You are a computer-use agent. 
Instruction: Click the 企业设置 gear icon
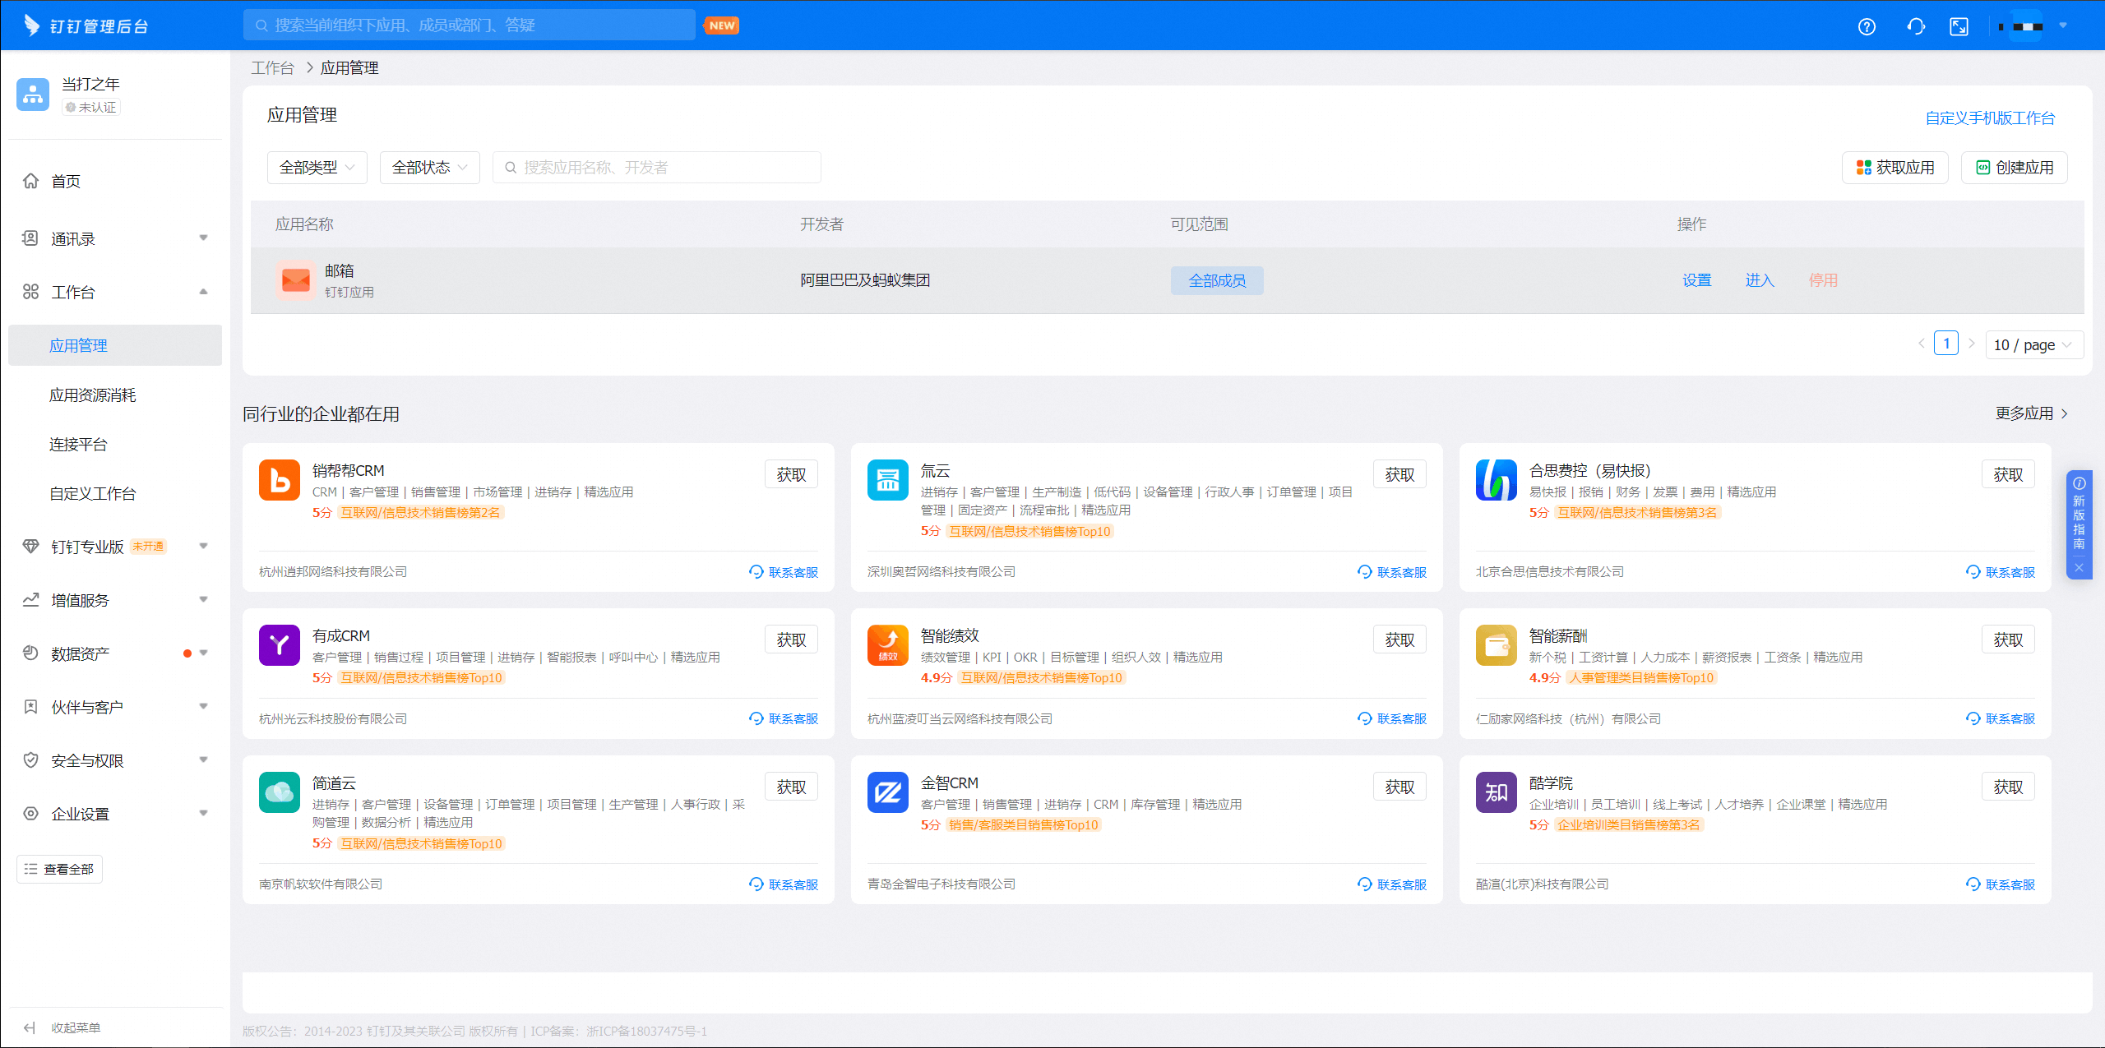pyautogui.click(x=30, y=814)
